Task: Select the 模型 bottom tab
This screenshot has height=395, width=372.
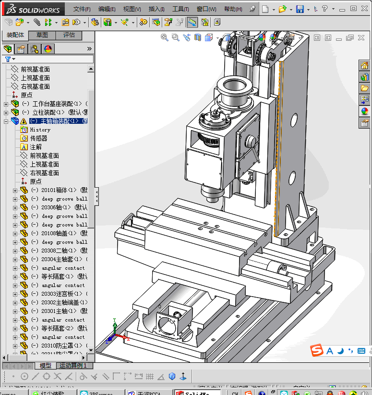Action: point(45,366)
